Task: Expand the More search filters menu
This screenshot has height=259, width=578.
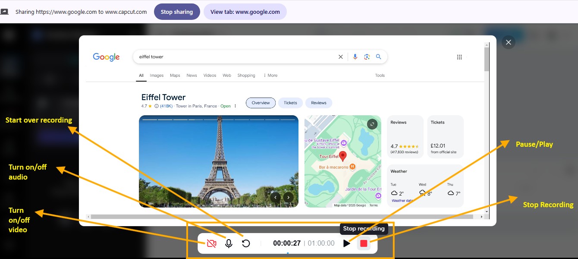Action: [270, 76]
